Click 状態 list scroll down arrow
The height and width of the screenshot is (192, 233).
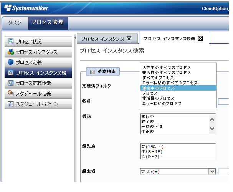point(212,128)
